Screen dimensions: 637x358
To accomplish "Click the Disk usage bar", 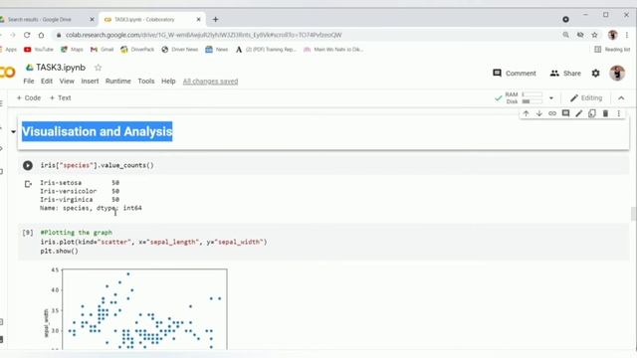I will click(x=532, y=101).
